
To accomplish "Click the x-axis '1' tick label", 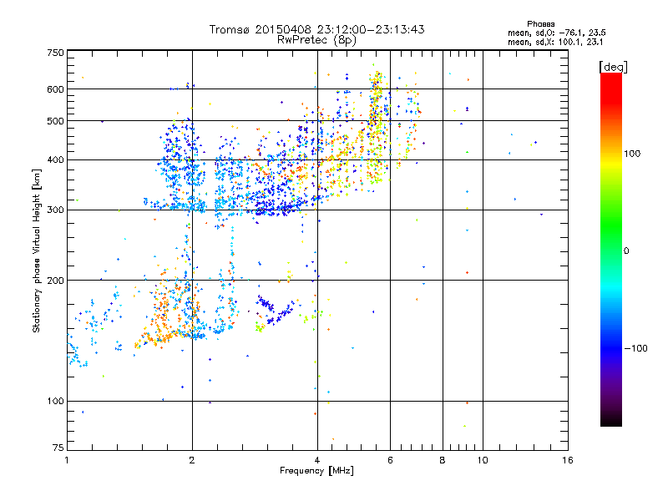I will point(67,460).
